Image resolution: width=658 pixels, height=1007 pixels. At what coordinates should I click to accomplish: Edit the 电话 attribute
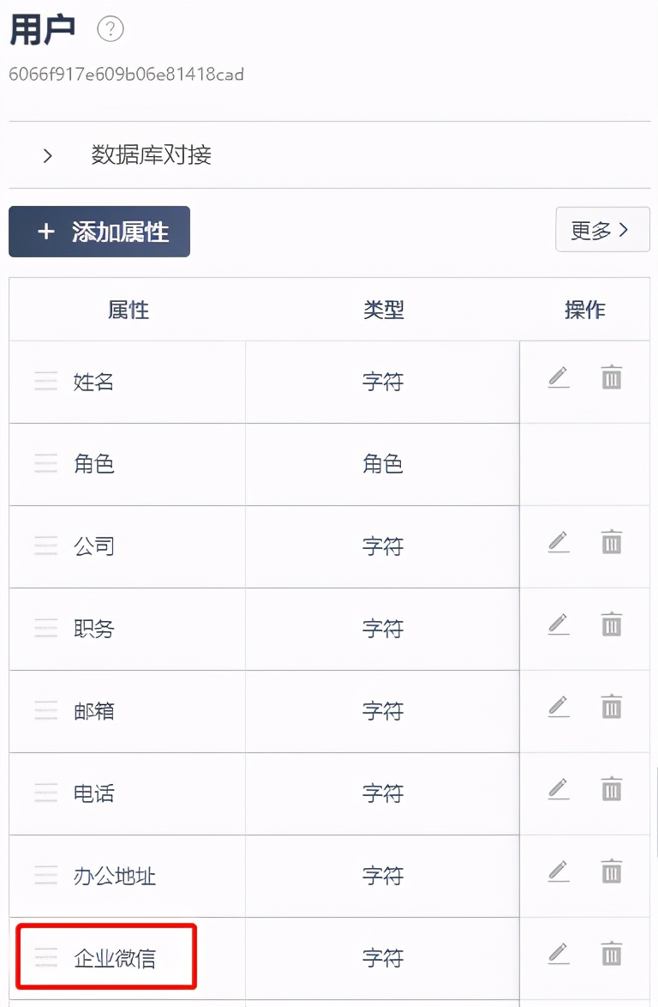[x=559, y=788]
